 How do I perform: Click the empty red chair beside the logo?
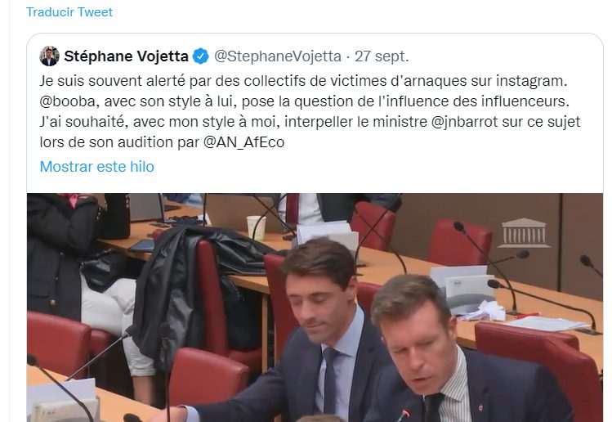(x=461, y=245)
